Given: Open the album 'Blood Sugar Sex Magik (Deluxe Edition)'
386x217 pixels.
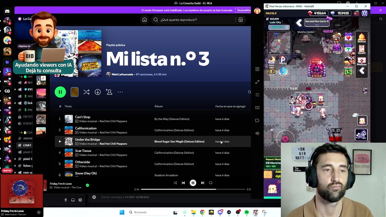Looking at the screenshot, I should click(179, 141).
